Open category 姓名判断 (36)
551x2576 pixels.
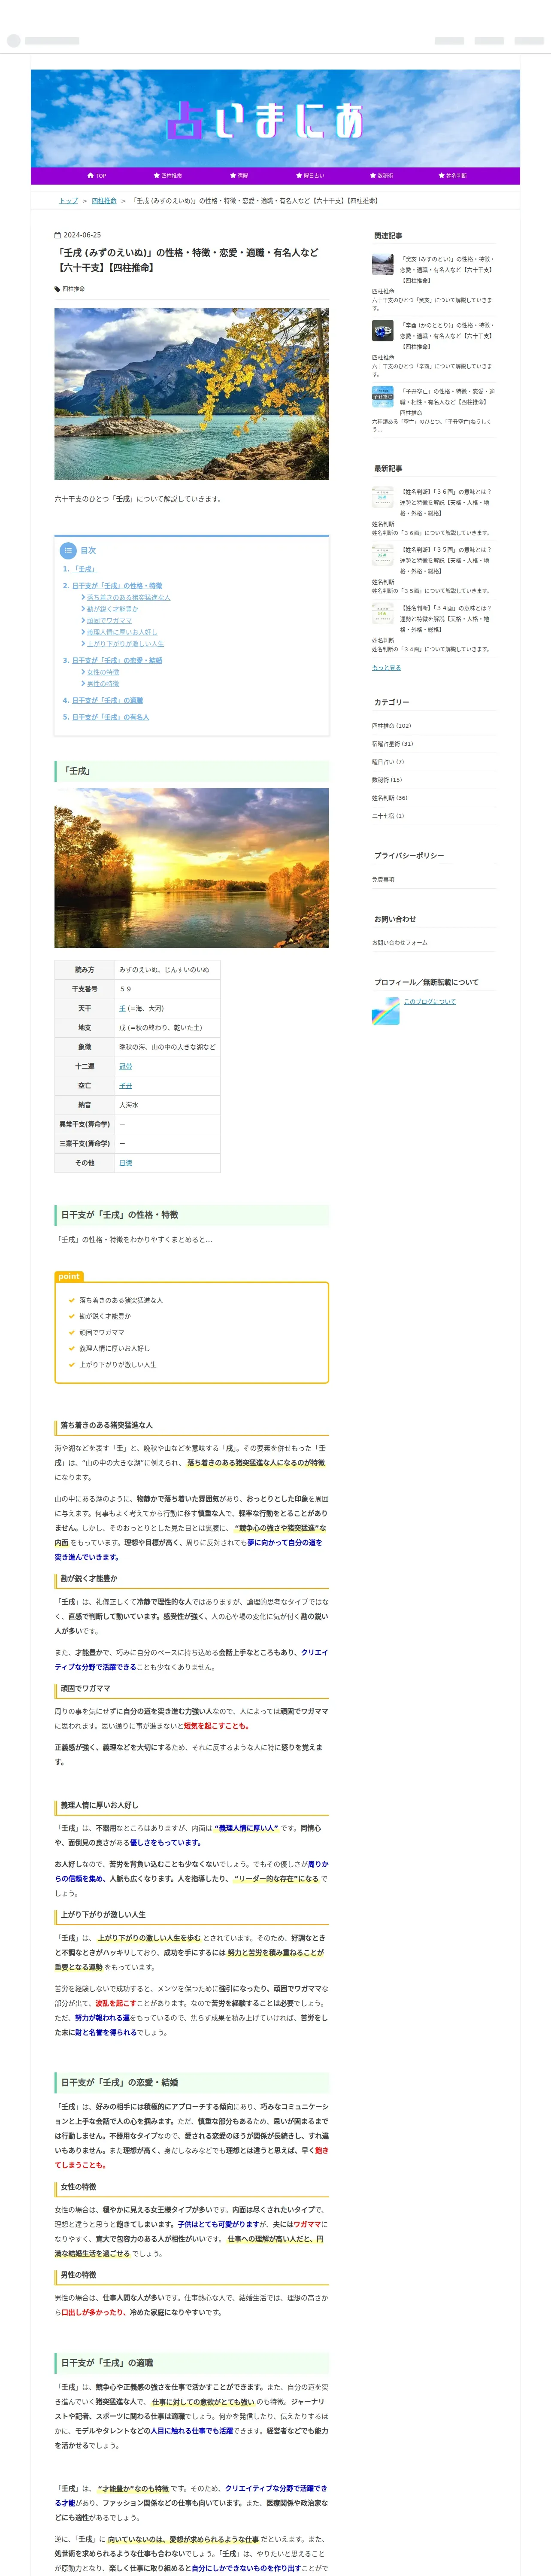pyautogui.click(x=390, y=798)
